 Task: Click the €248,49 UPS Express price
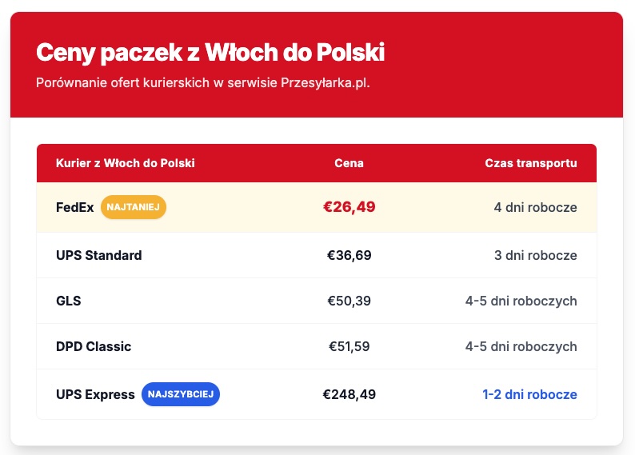coord(349,394)
